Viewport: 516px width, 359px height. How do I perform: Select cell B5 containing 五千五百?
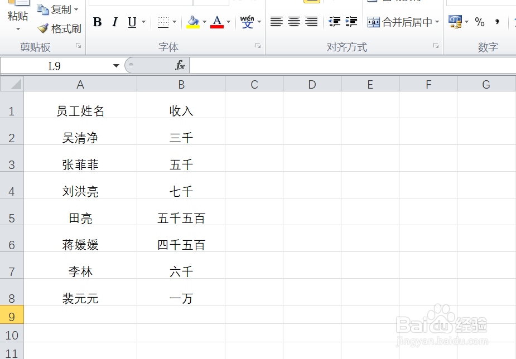coord(181,218)
